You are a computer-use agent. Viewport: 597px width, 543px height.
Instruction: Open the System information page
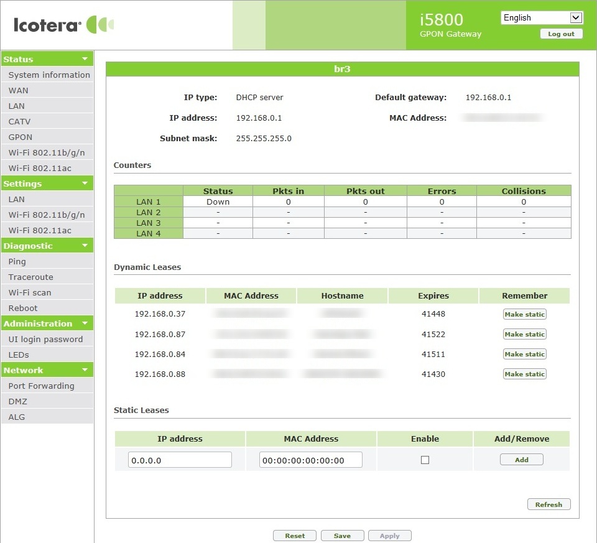point(48,74)
